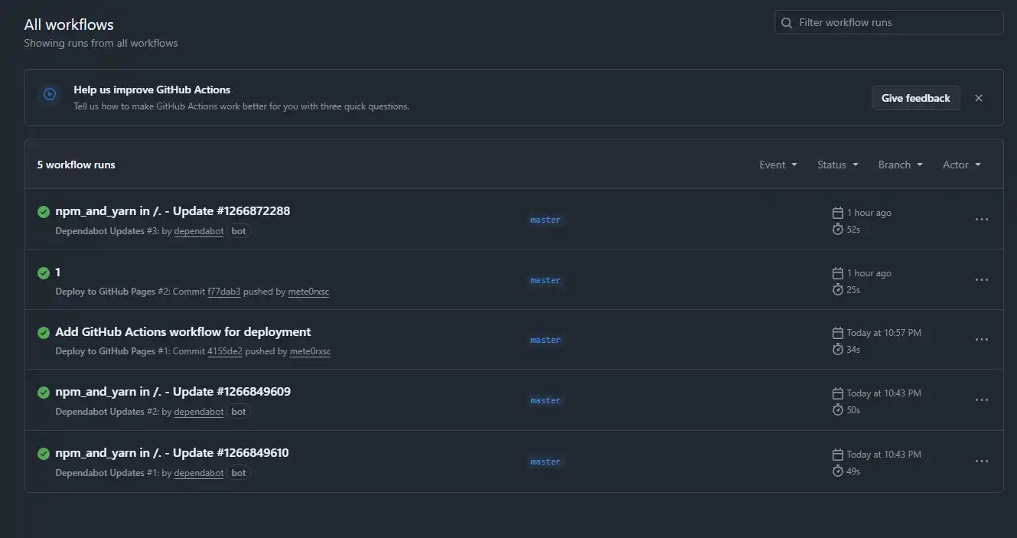This screenshot has width=1017, height=538.
Task: Open the dependabot link under Update #1266849609
Action: 198,412
